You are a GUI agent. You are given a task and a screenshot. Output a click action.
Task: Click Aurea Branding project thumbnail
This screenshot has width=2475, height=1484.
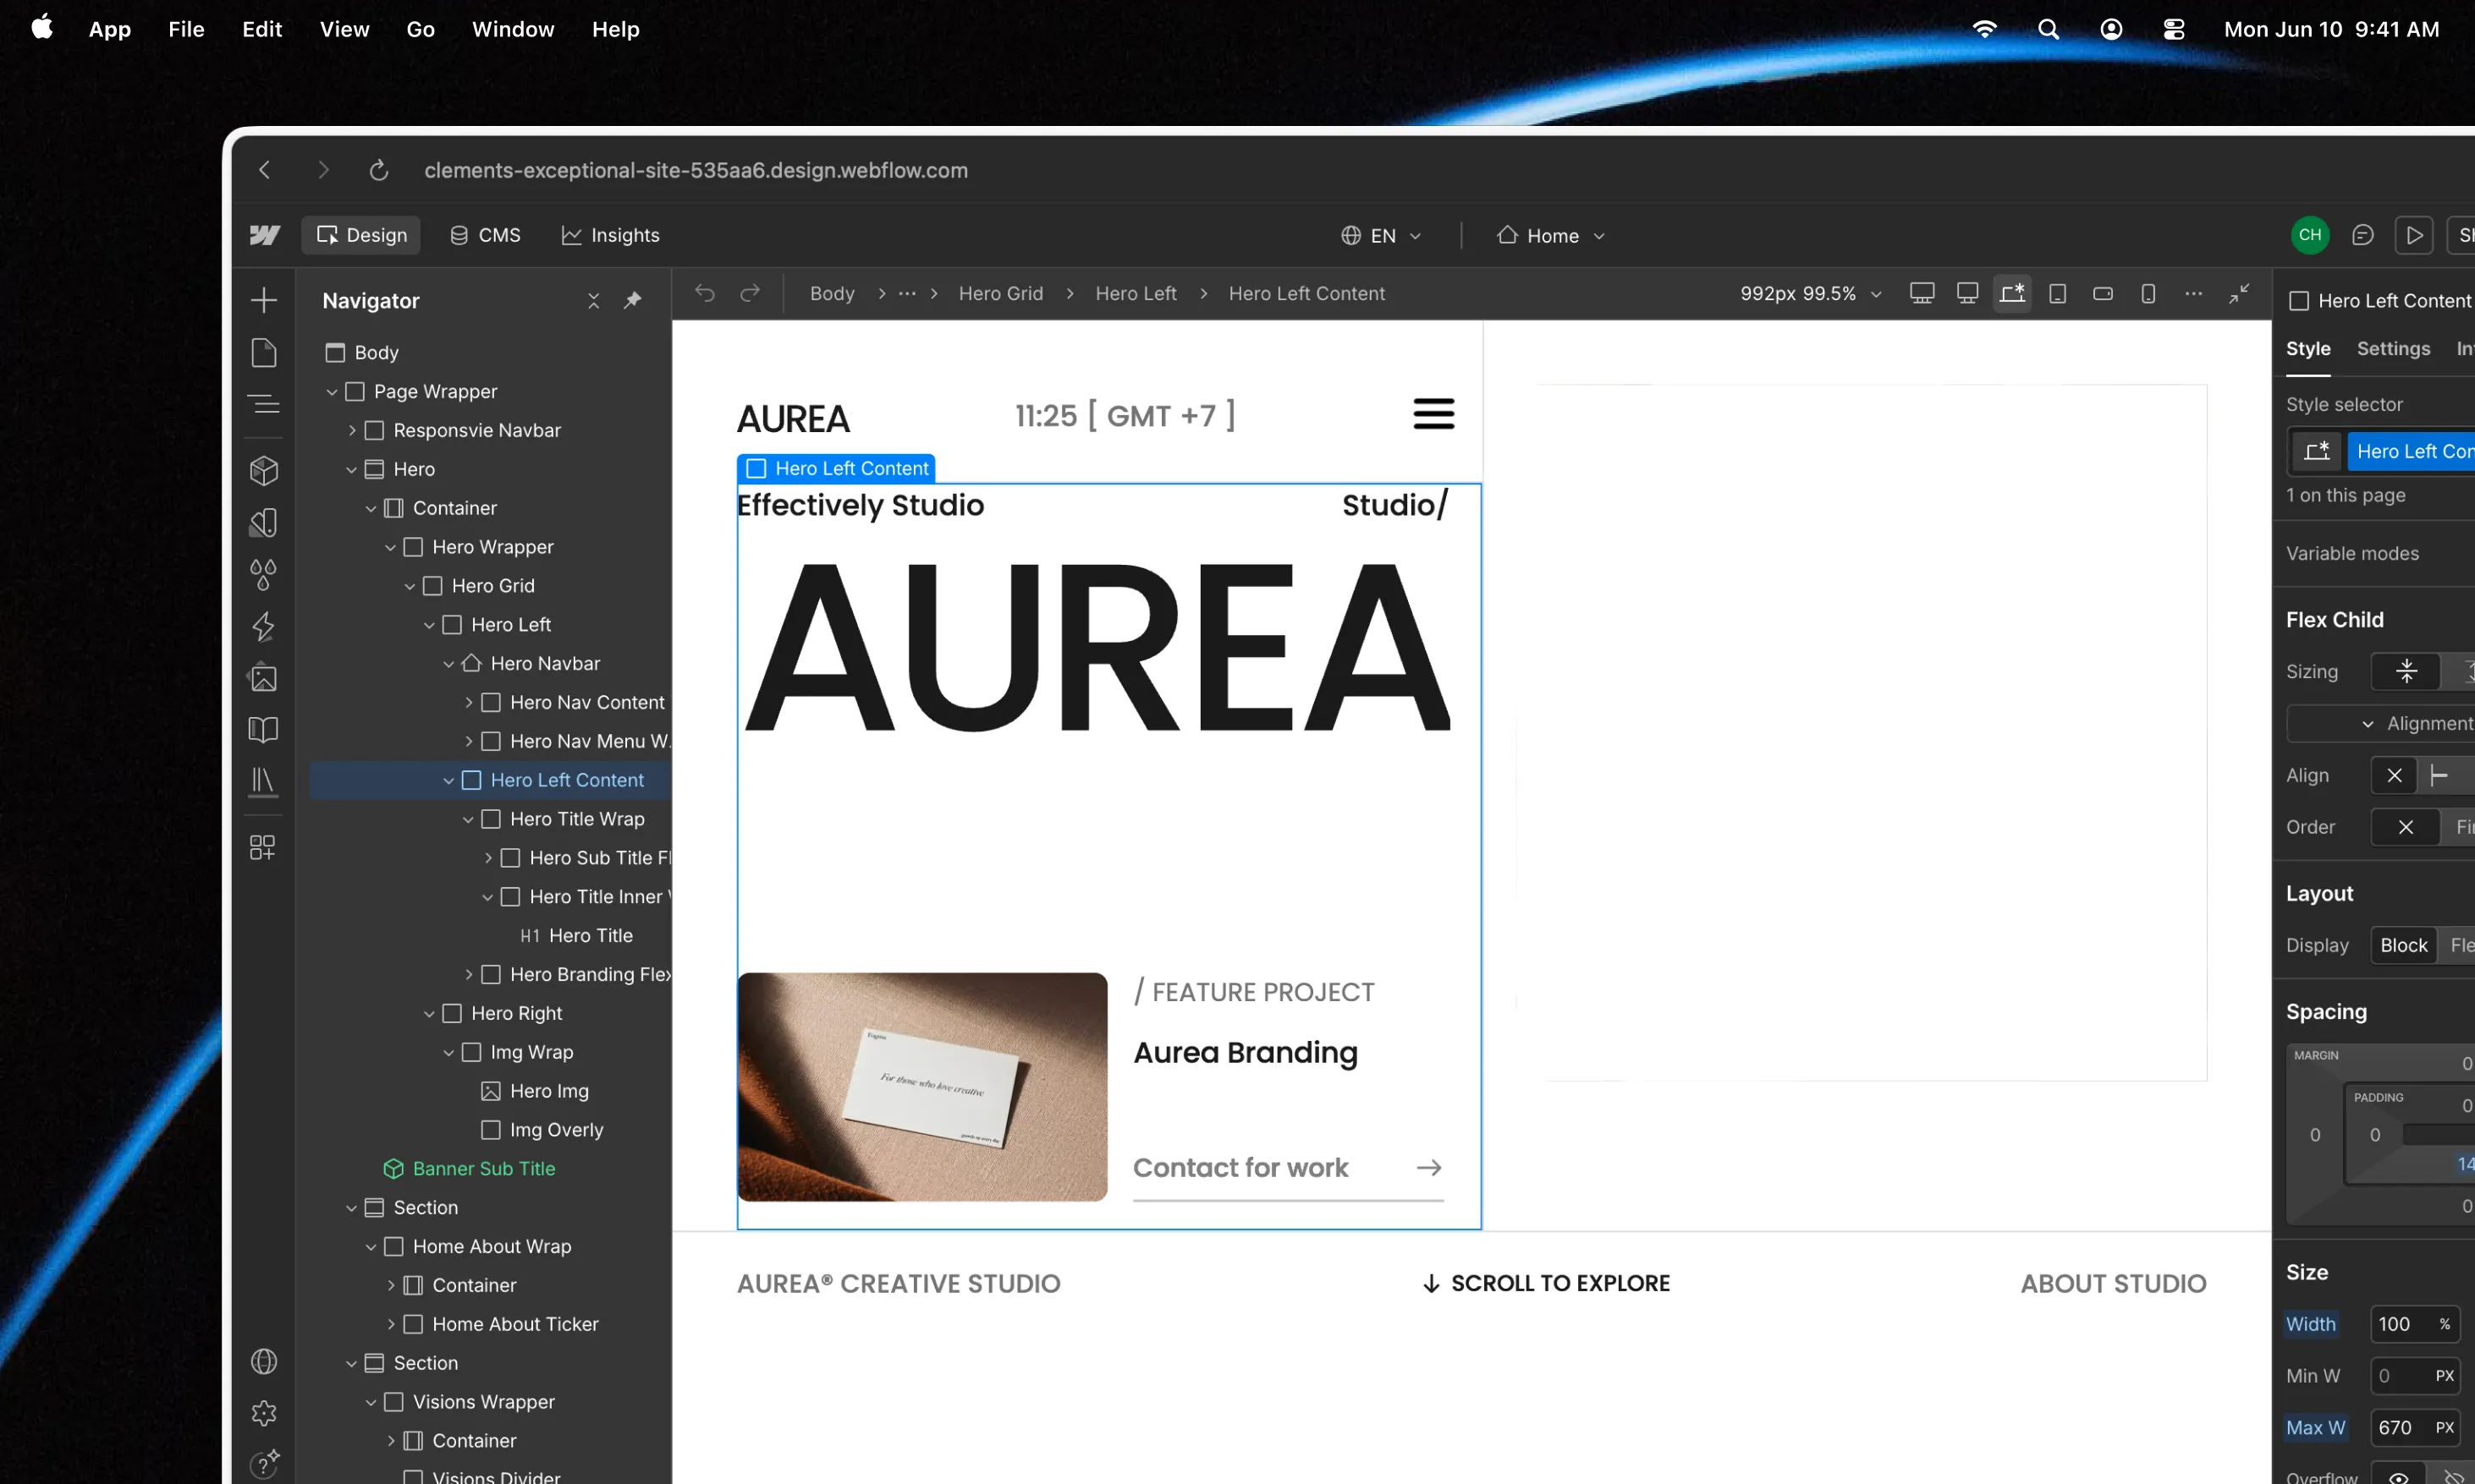coord(922,1087)
